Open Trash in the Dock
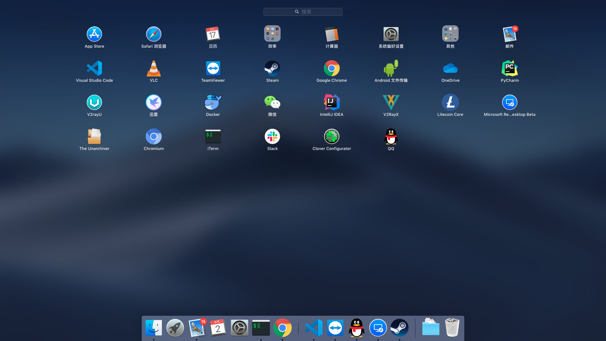This screenshot has width=606, height=341. [452, 328]
